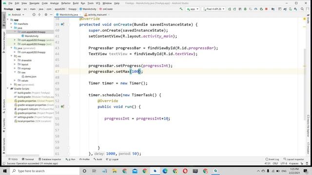Open the Build menu
This screenshot has width=312, height=175.
tap(76, 3)
